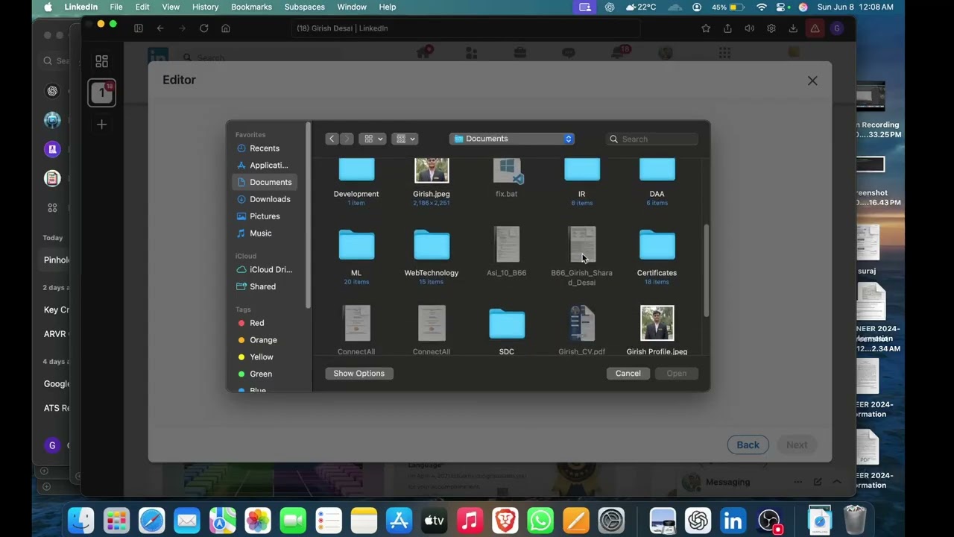Mute tab with the speaker icon
Image resolution: width=954 pixels, height=537 pixels.
(749, 28)
